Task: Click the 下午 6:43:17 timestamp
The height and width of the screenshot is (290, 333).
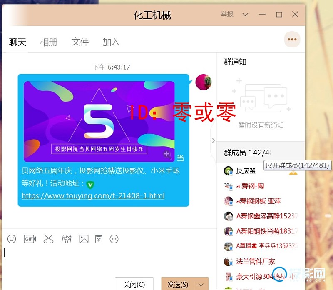Action: 112,67
